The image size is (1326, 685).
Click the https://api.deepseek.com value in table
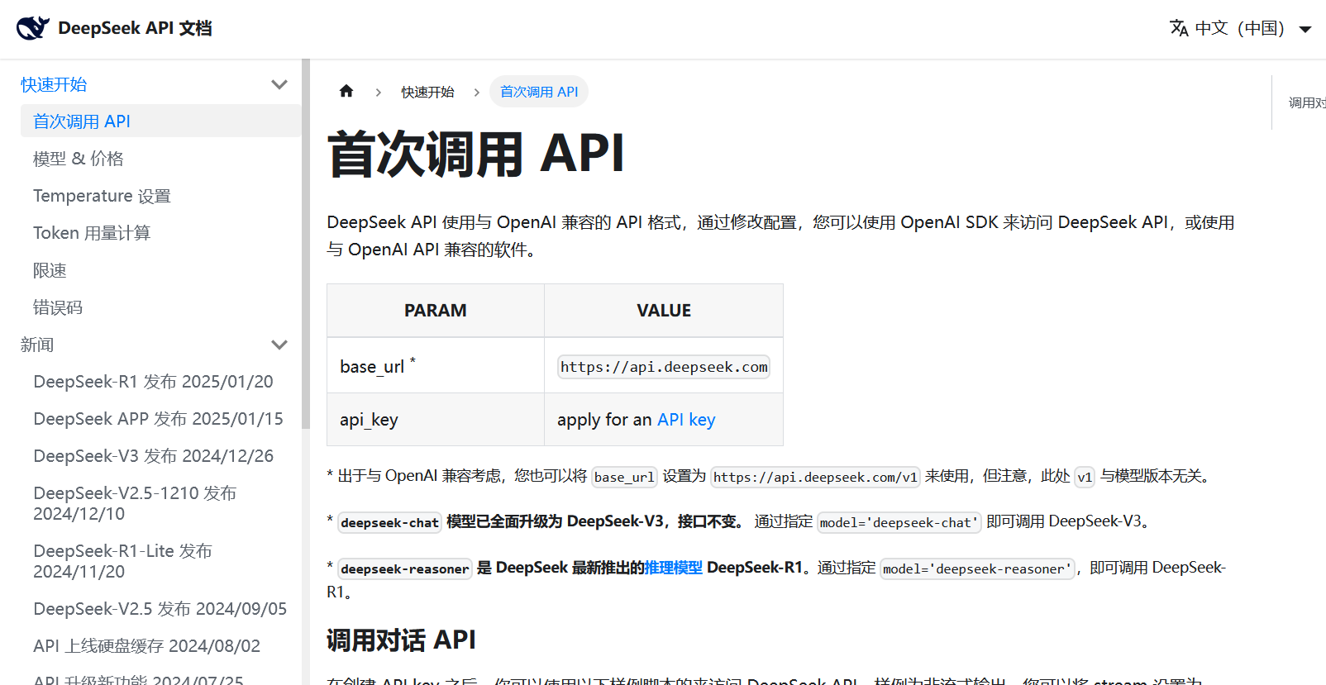(664, 367)
